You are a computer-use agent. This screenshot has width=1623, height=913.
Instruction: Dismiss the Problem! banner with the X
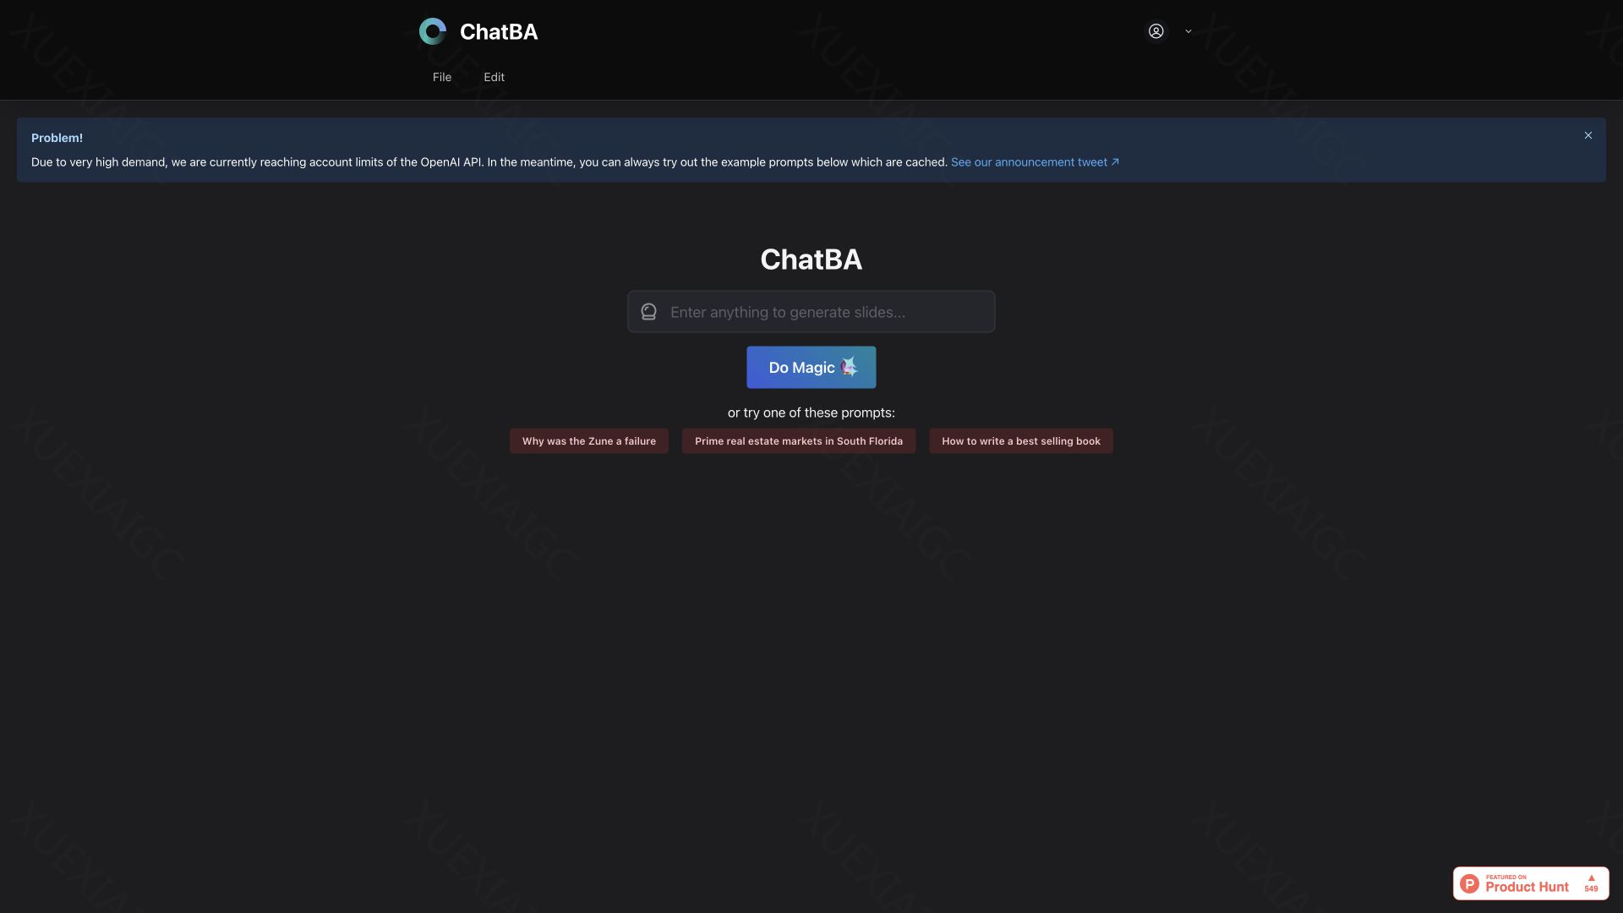point(1587,135)
